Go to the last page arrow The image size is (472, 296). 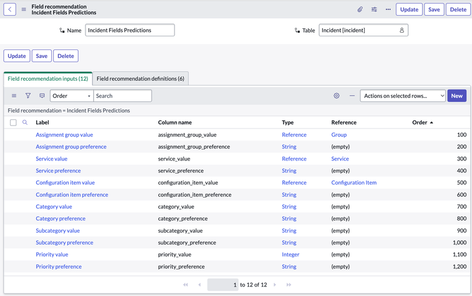(289, 285)
